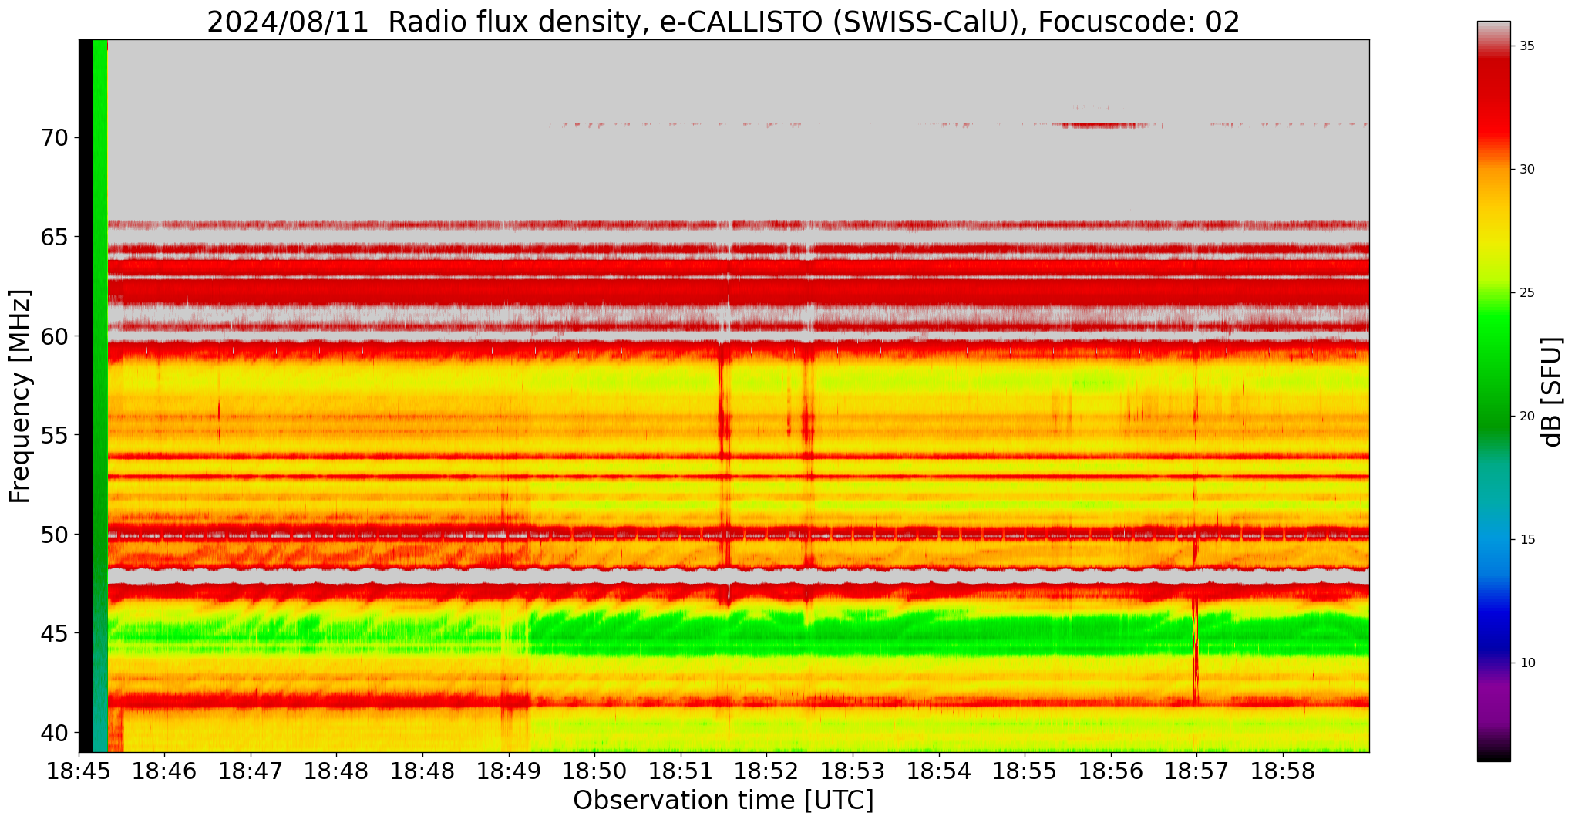Click the colorbar label 20
The image size is (1575, 823).
[x=1526, y=417]
